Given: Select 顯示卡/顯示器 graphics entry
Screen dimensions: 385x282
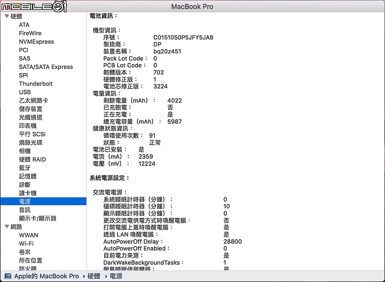Looking at the screenshot, I should (37, 218).
